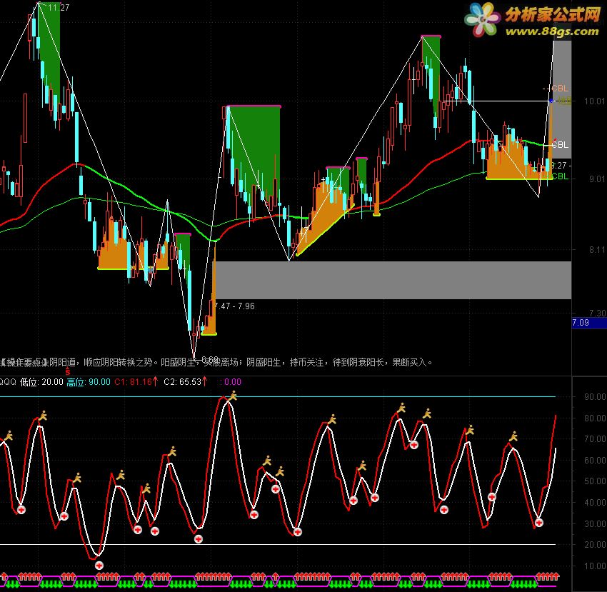Click the 90.00 oscillator axis label
The height and width of the screenshot is (592, 607).
(x=595, y=396)
